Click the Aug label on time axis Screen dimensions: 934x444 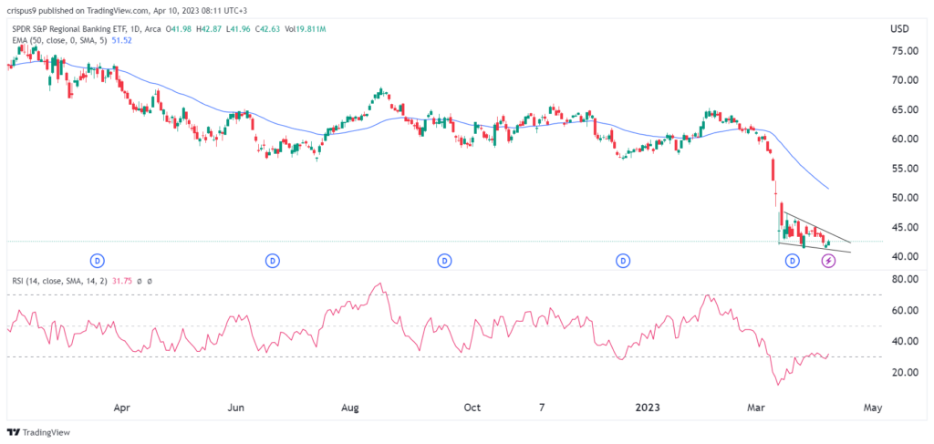tap(350, 408)
